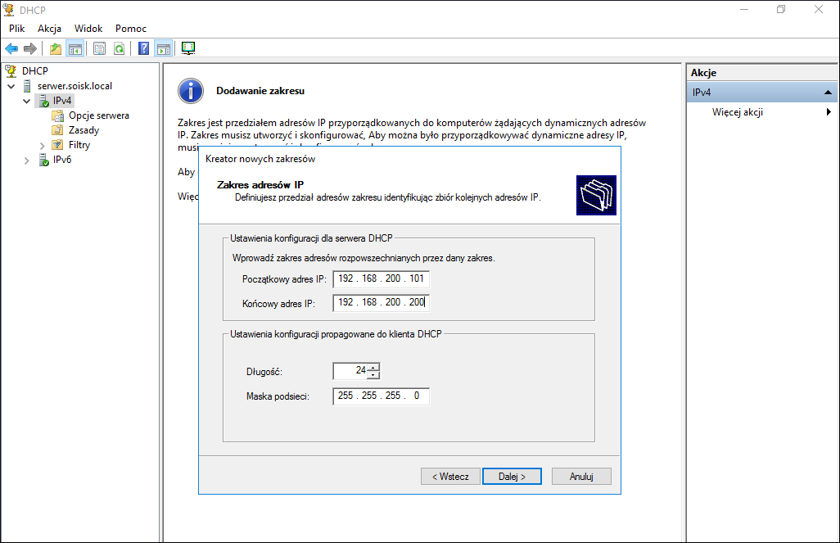Click the wizard folders graphic icon

[x=596, y=195]
